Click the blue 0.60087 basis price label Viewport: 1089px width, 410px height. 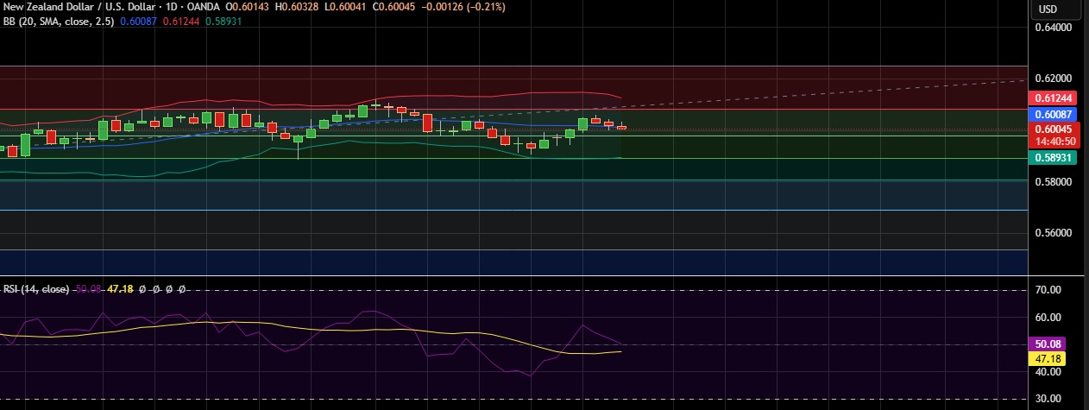pos(1051,114)
